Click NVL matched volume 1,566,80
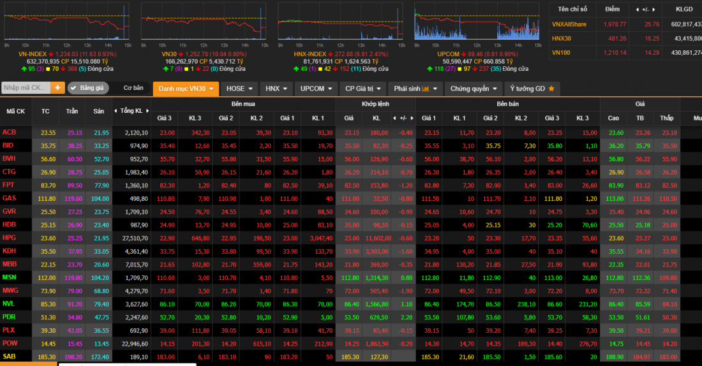This screenshot has height=366, width=702. coord(377,304)
